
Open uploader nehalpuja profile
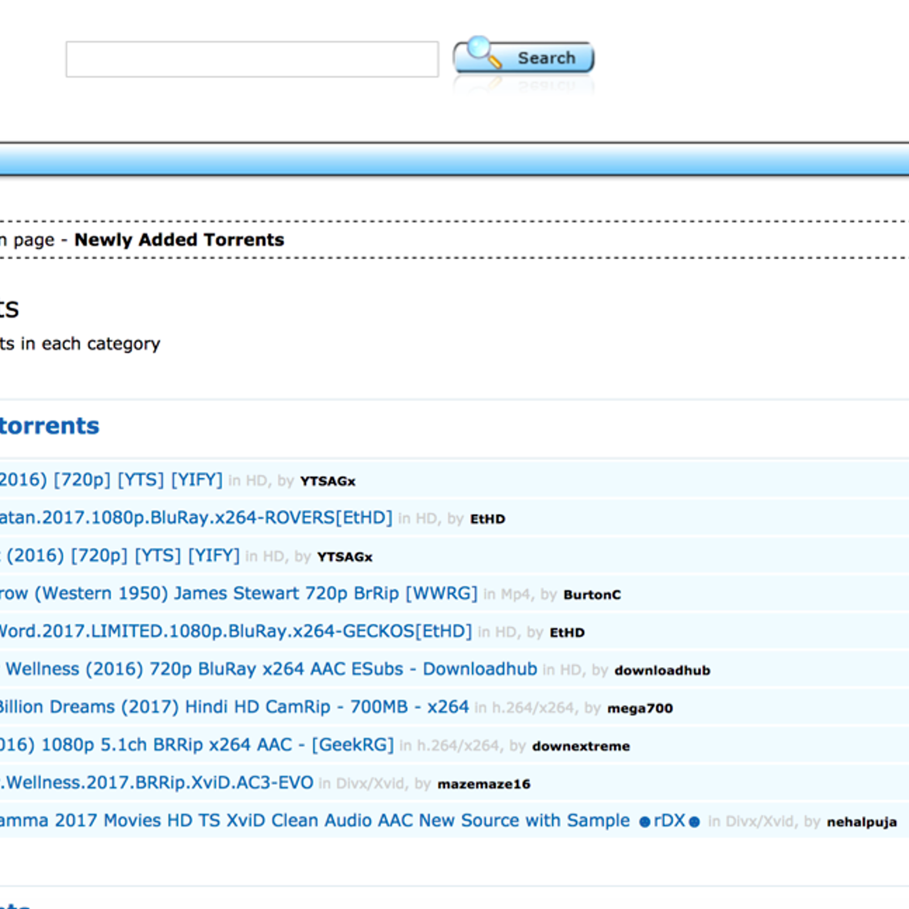click(x=862, y=822)
